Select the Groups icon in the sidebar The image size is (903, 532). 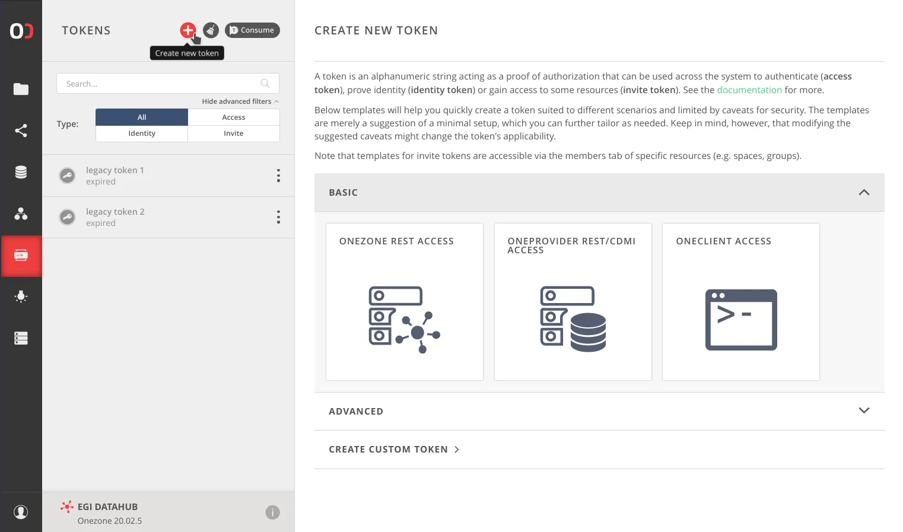pyautogui.click(x=21, y=214)
